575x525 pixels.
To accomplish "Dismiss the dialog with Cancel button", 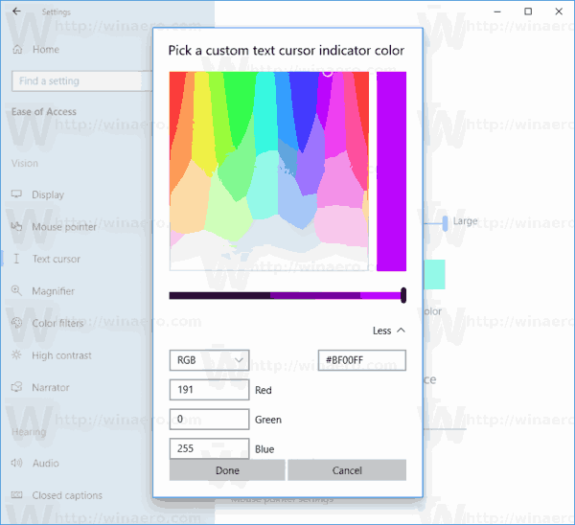I will click(x=347, y=470).
